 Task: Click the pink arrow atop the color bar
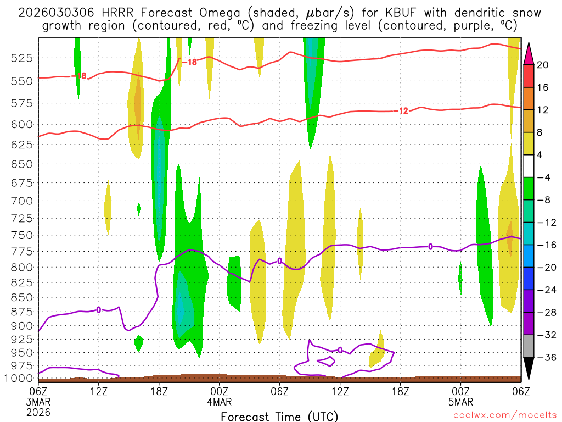529,54
